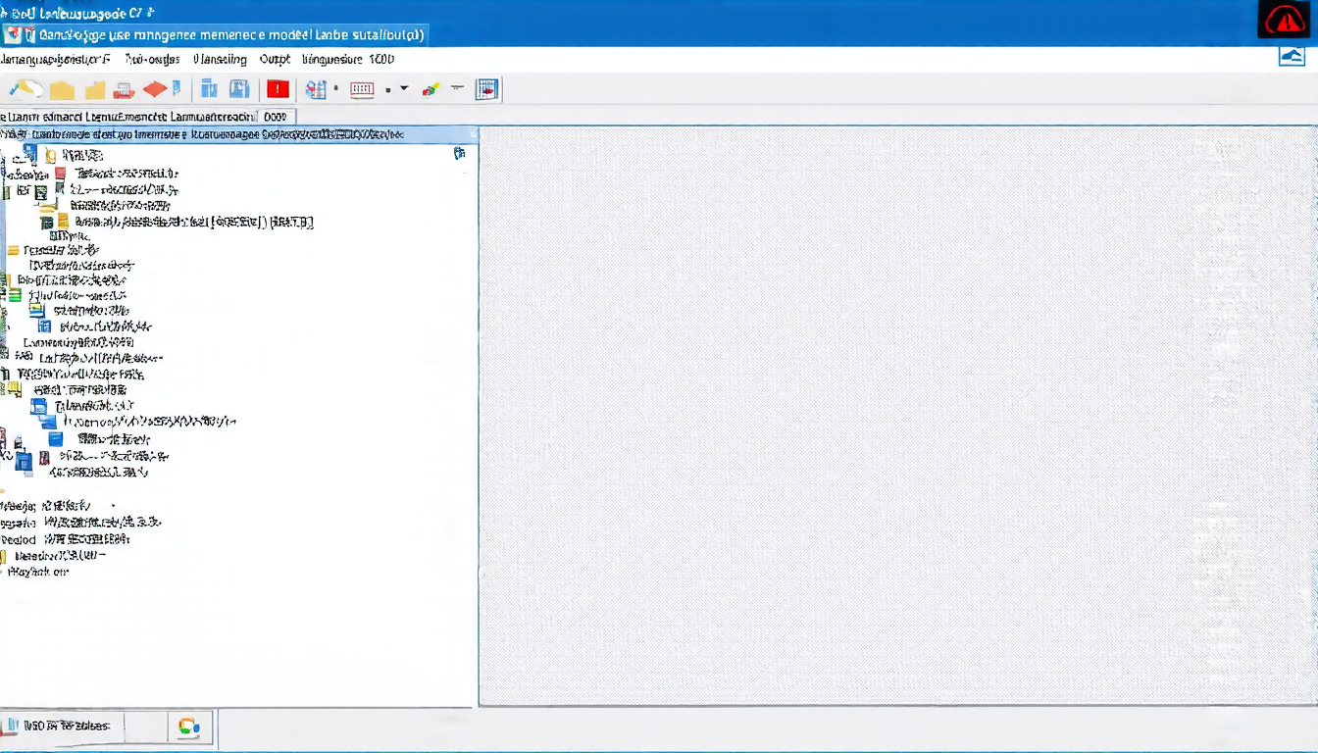
Task: Click the blue columns icon in toolbar
Action: 209,90
